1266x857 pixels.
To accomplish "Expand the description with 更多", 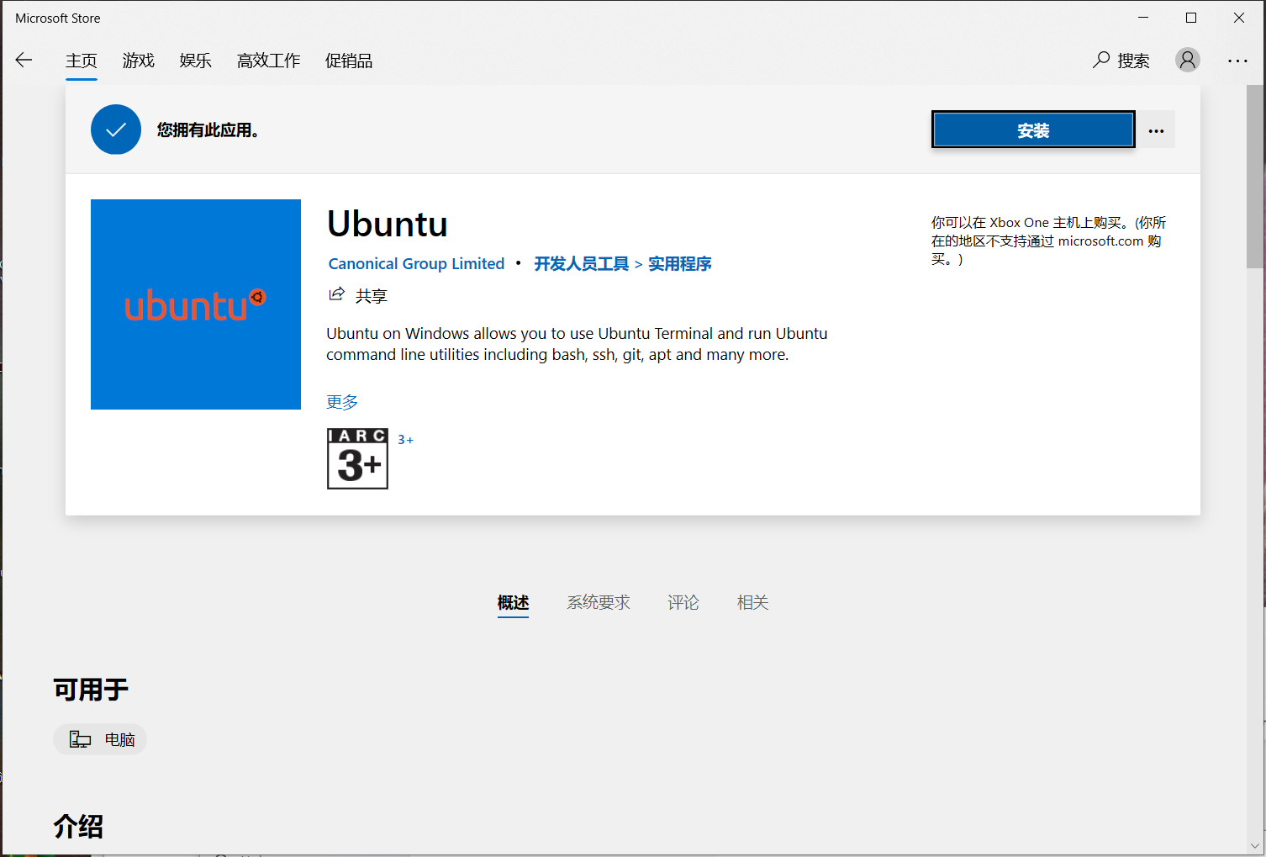I will [x=342, y=402].
